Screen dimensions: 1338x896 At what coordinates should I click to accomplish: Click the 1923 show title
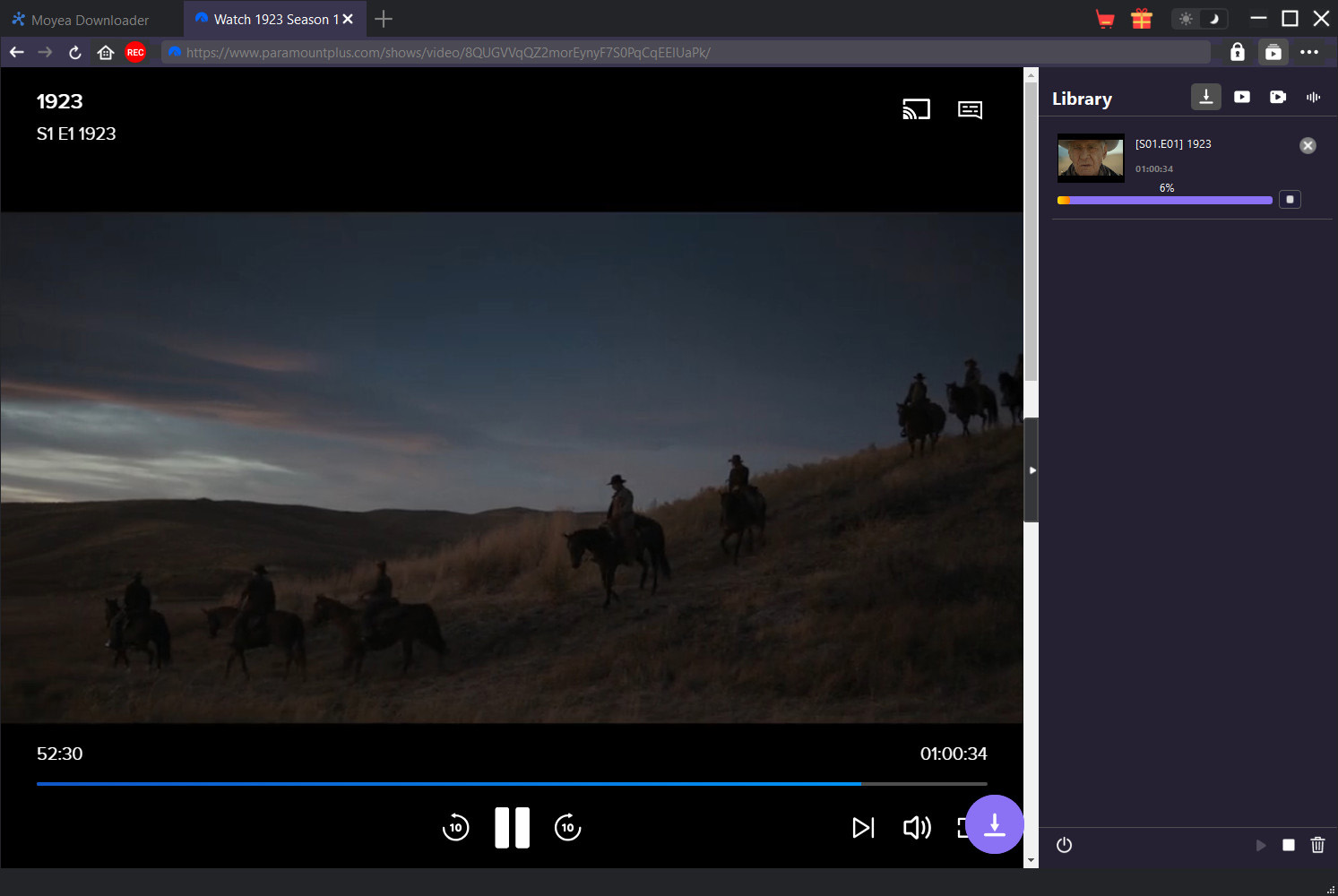tap(59, 101)
